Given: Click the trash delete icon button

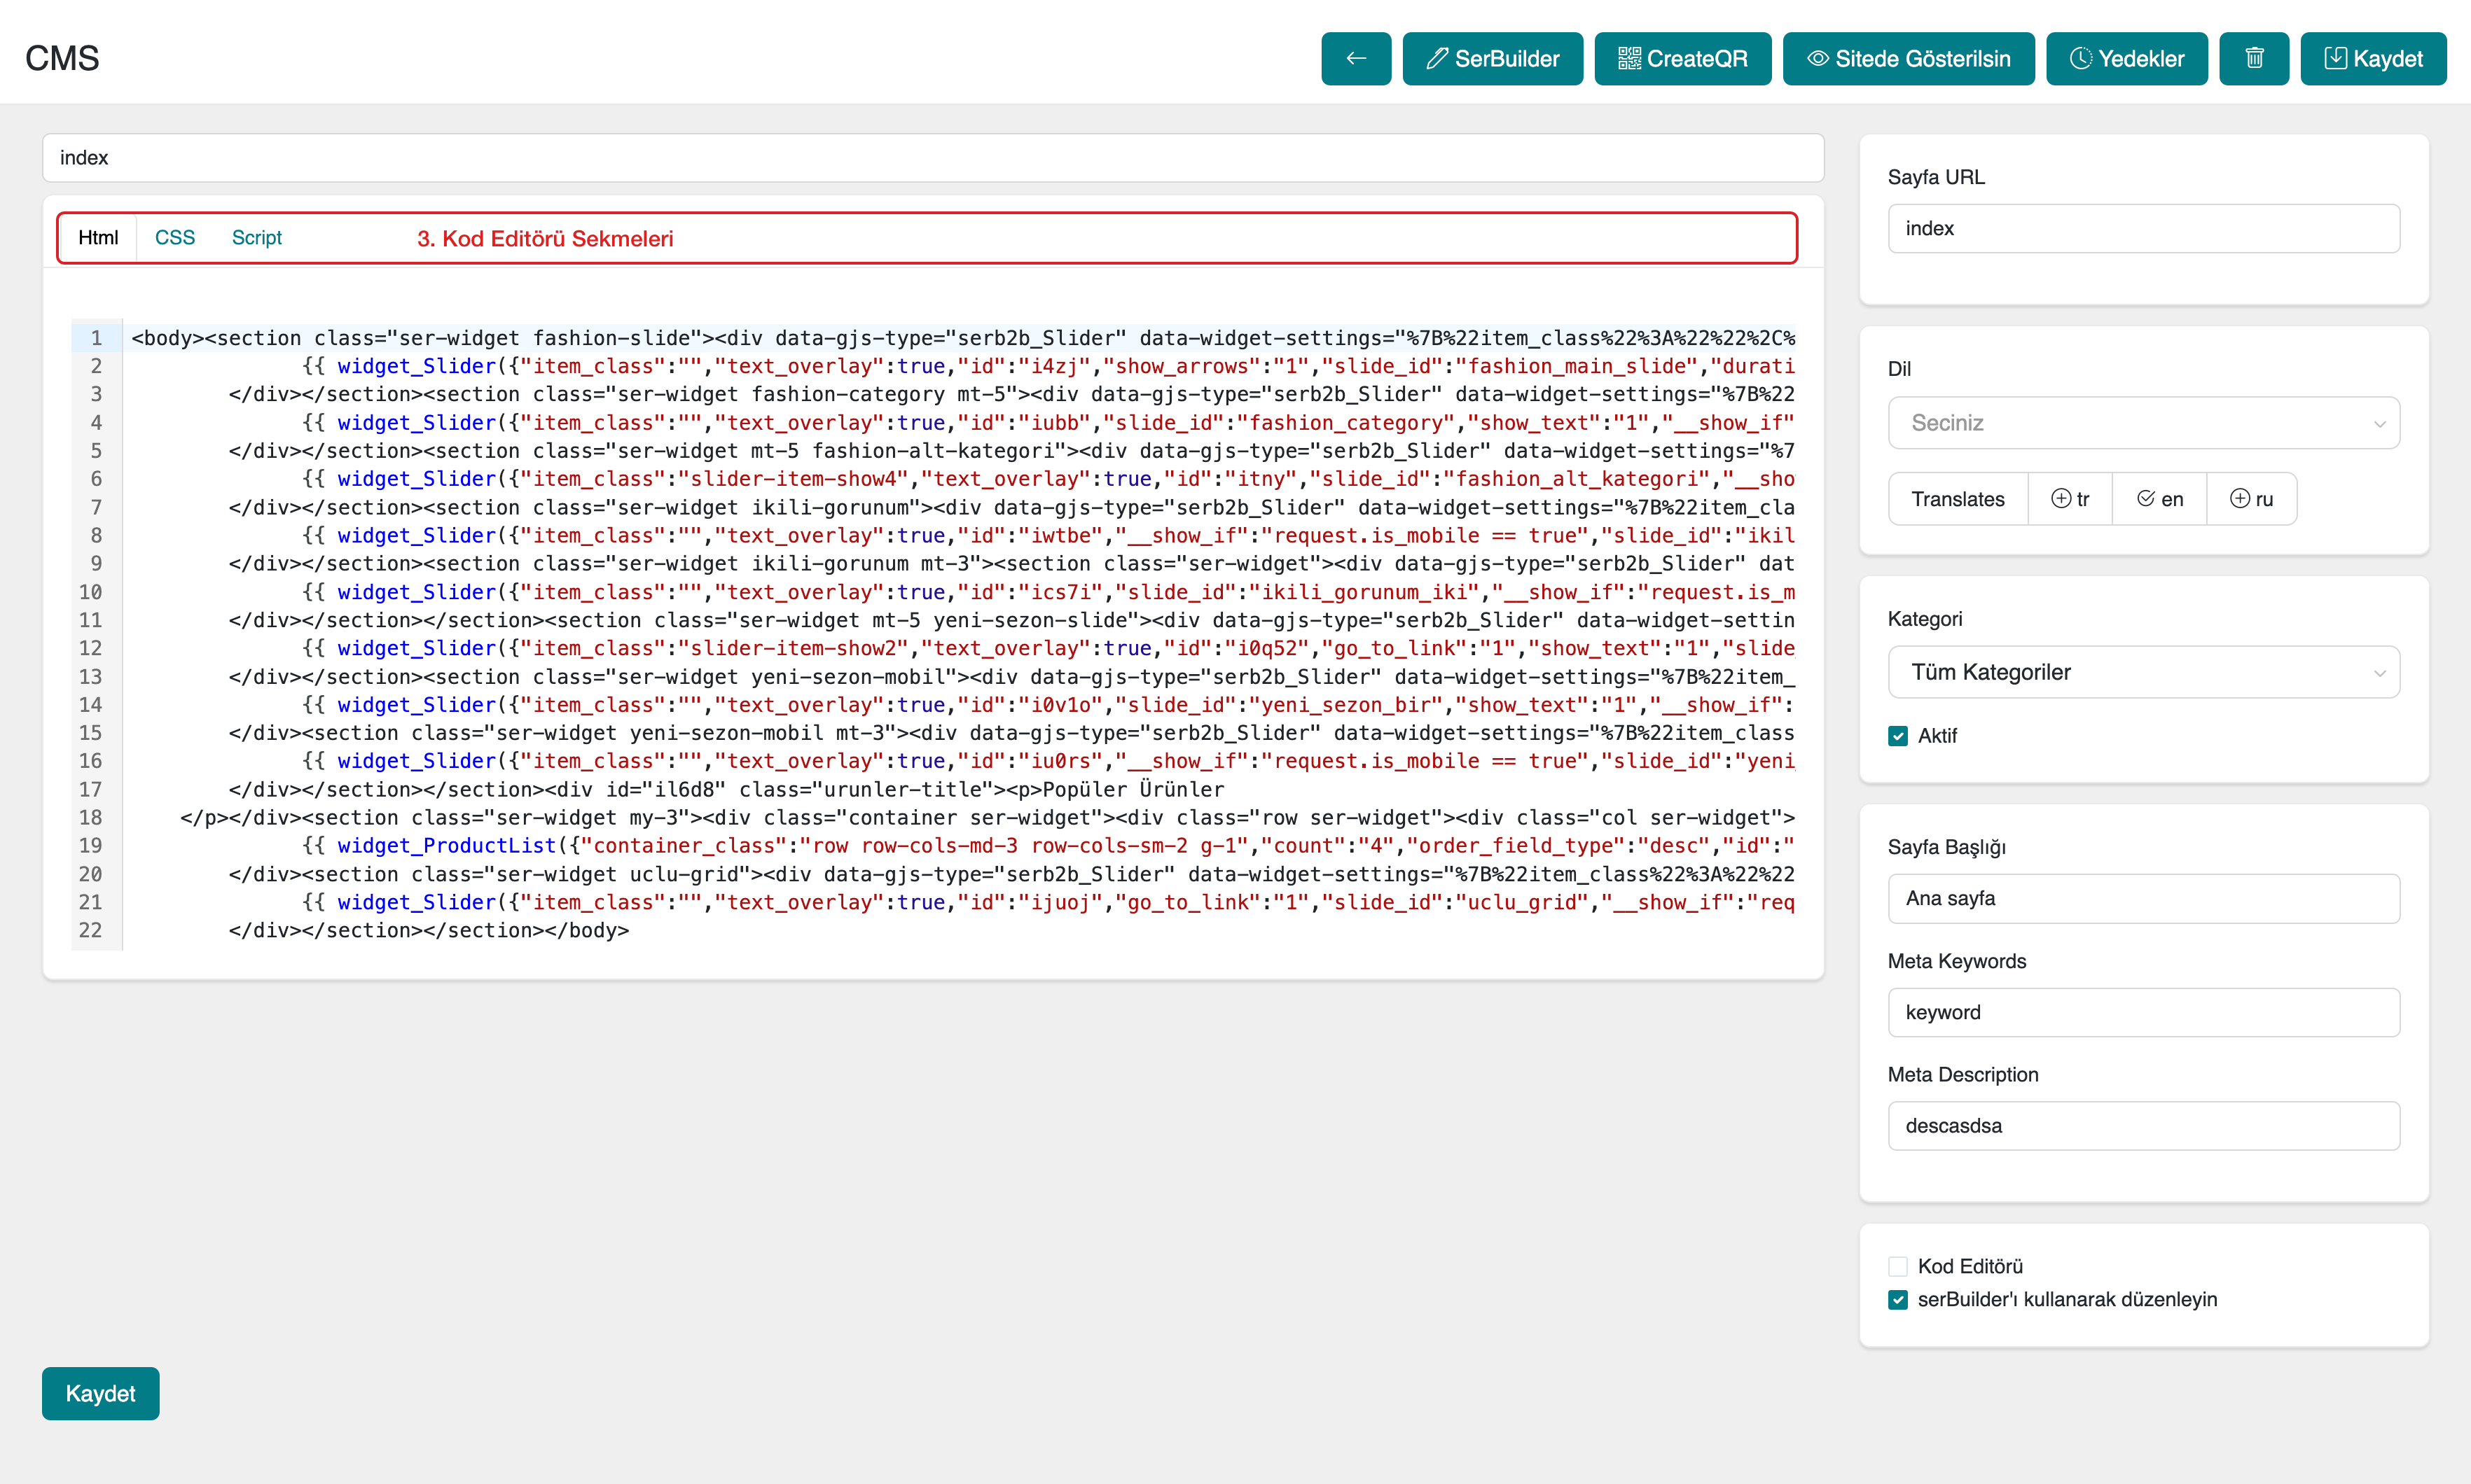Looking at the screenshot, I should point(2253,59).
